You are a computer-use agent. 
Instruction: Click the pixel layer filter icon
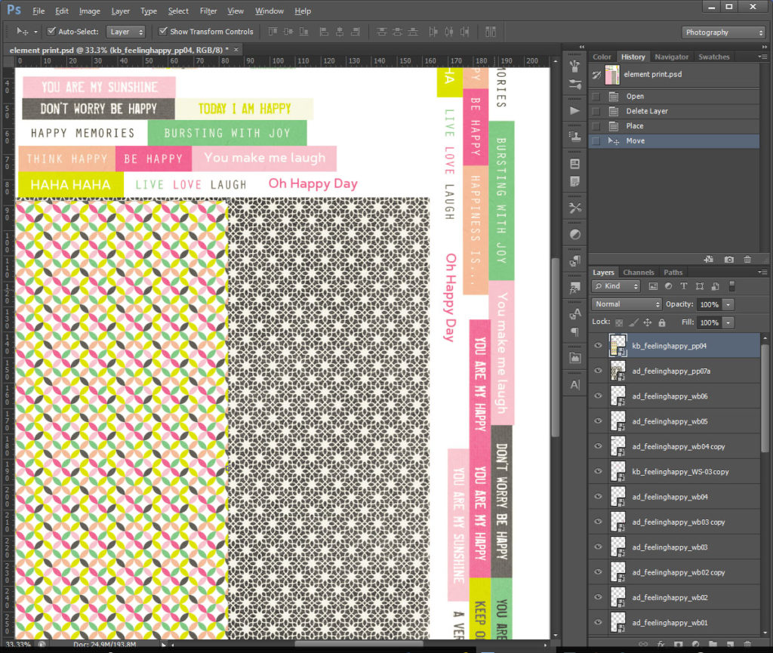[x=652, y=286]
